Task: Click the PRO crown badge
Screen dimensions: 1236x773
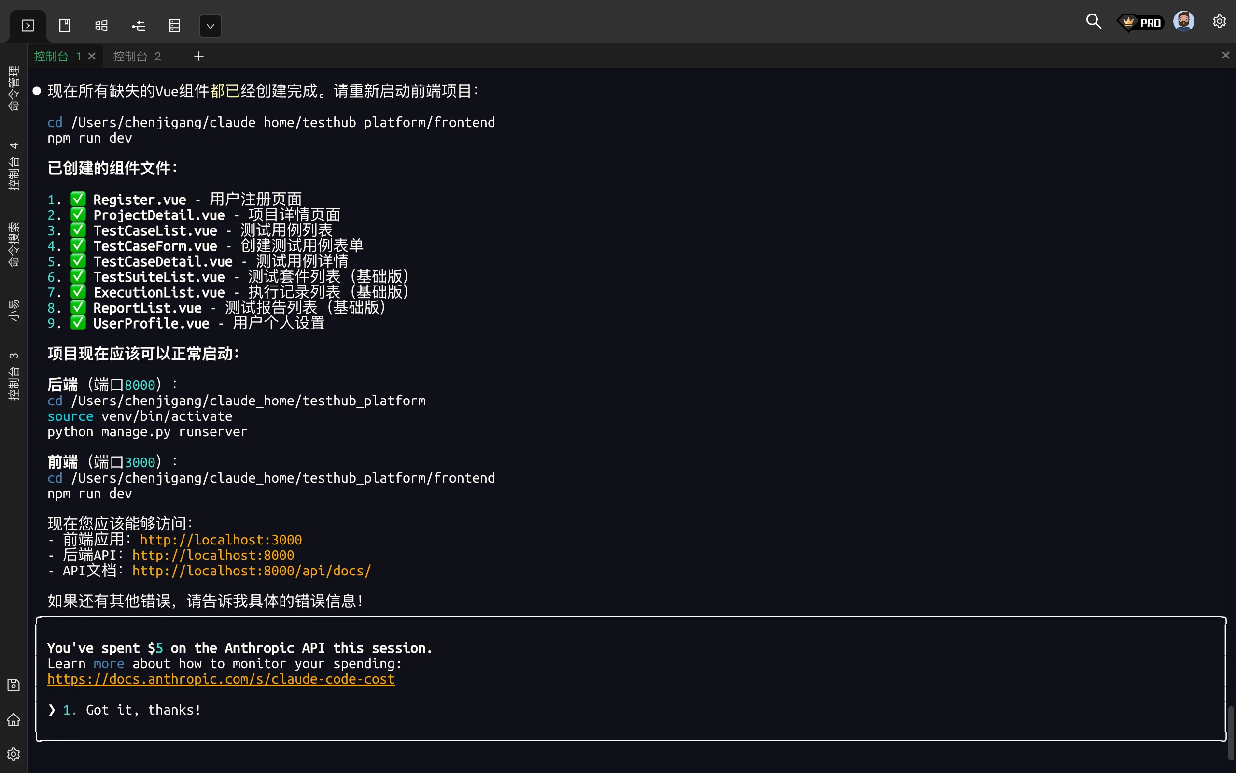Action: tap(1140, 23)
